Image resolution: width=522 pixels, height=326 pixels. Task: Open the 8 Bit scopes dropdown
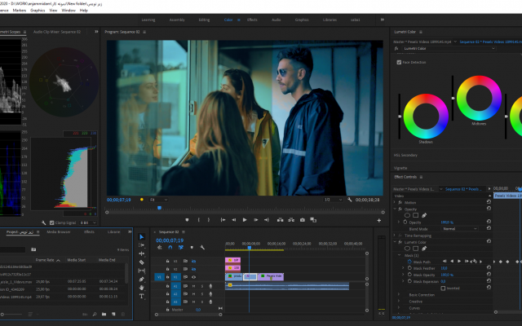[88, 222]
